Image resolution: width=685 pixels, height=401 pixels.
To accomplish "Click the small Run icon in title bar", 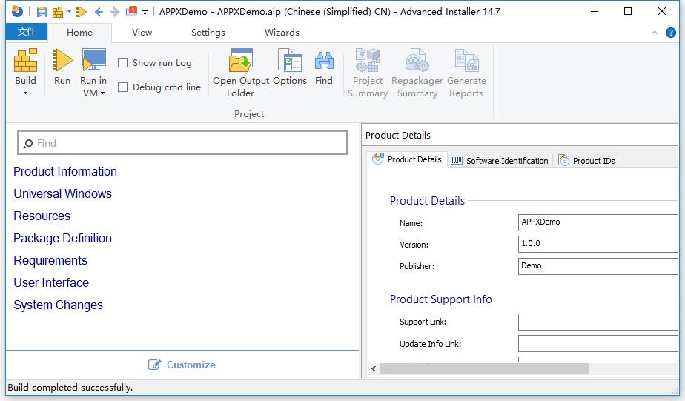I will point(82,12).
